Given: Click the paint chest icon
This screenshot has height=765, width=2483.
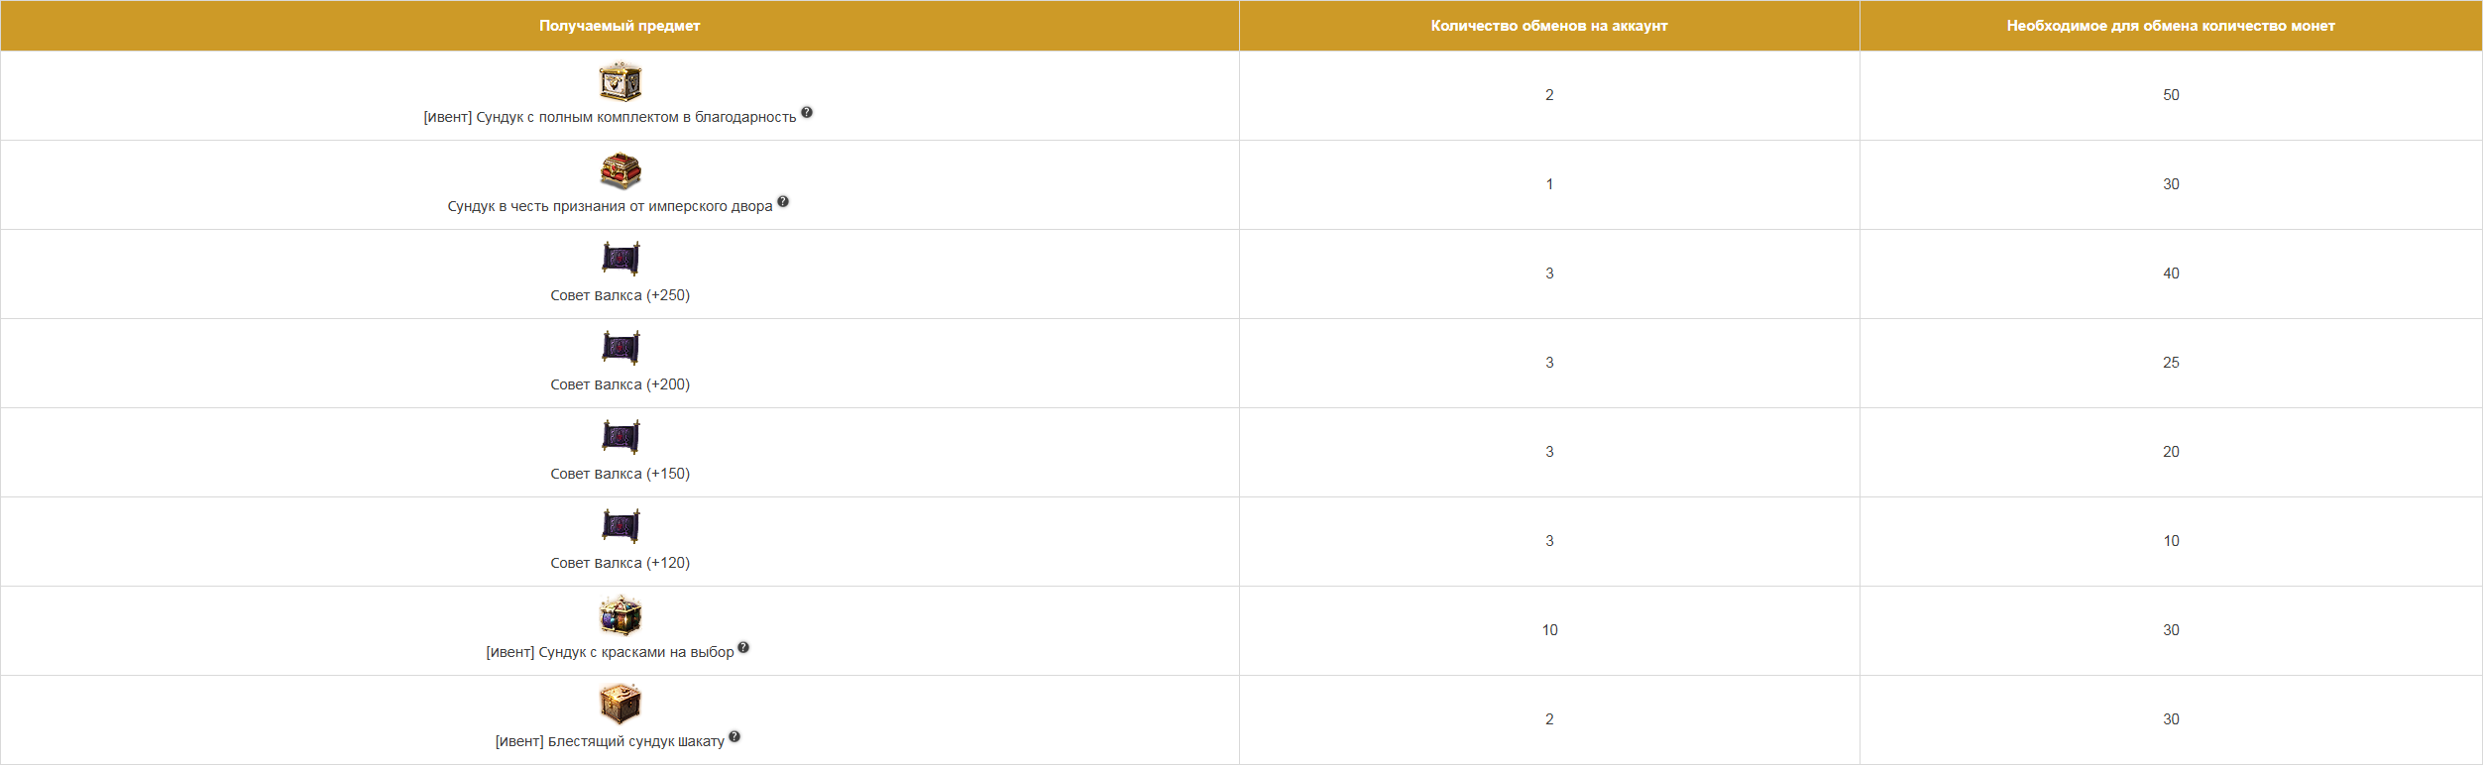Looking at the screenshot, I should tap(621, 616).
